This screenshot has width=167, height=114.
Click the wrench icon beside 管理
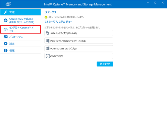[x=6, y=12]
